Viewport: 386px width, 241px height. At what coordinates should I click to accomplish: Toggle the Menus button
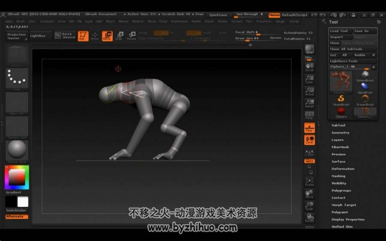point(274,15)
